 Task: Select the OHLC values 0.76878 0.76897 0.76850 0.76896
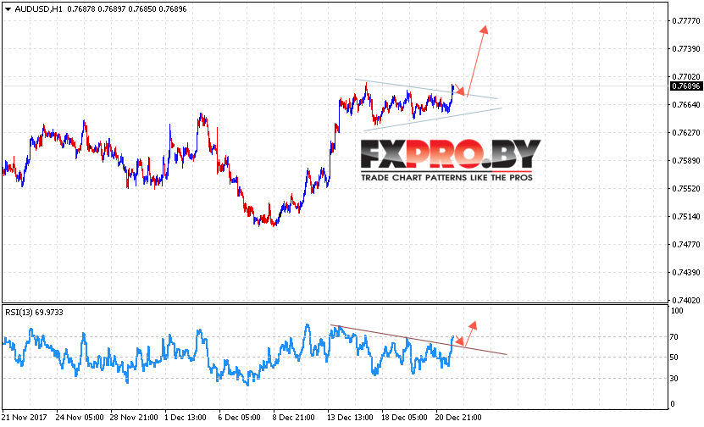point(126,9)
